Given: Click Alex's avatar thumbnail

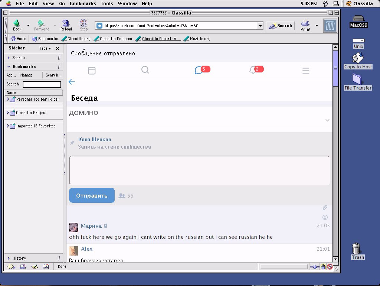Looking at the screenshot, I should coord(74,251).
